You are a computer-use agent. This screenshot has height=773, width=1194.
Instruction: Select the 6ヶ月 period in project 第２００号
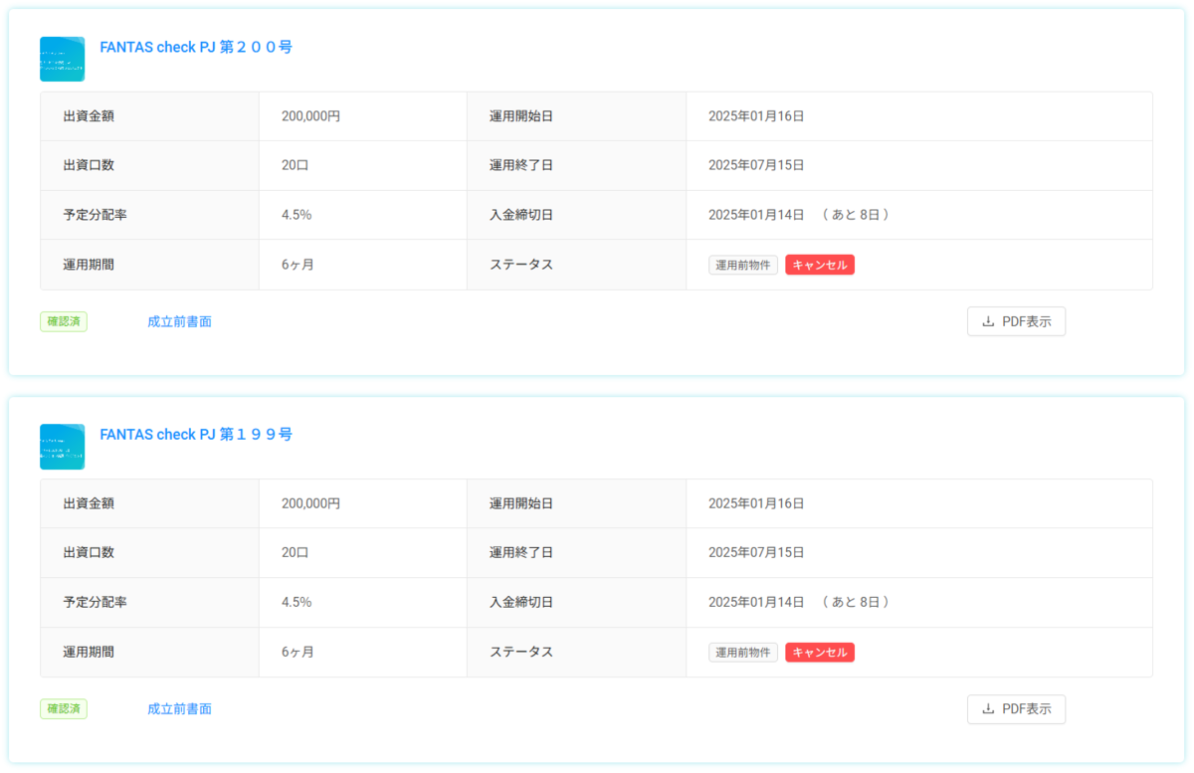(x=298, y=265)
